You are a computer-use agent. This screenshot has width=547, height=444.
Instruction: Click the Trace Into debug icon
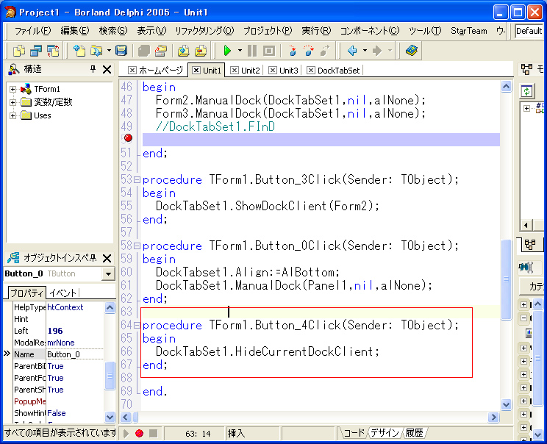[293, 51]
